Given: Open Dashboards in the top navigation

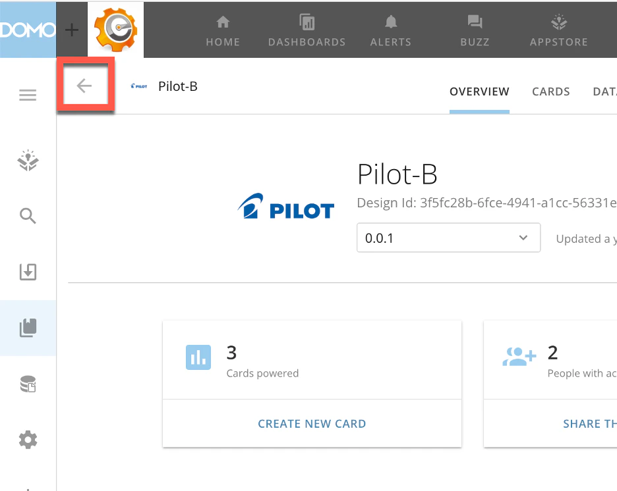Looking at the screenshot, I should coord(307,31).
